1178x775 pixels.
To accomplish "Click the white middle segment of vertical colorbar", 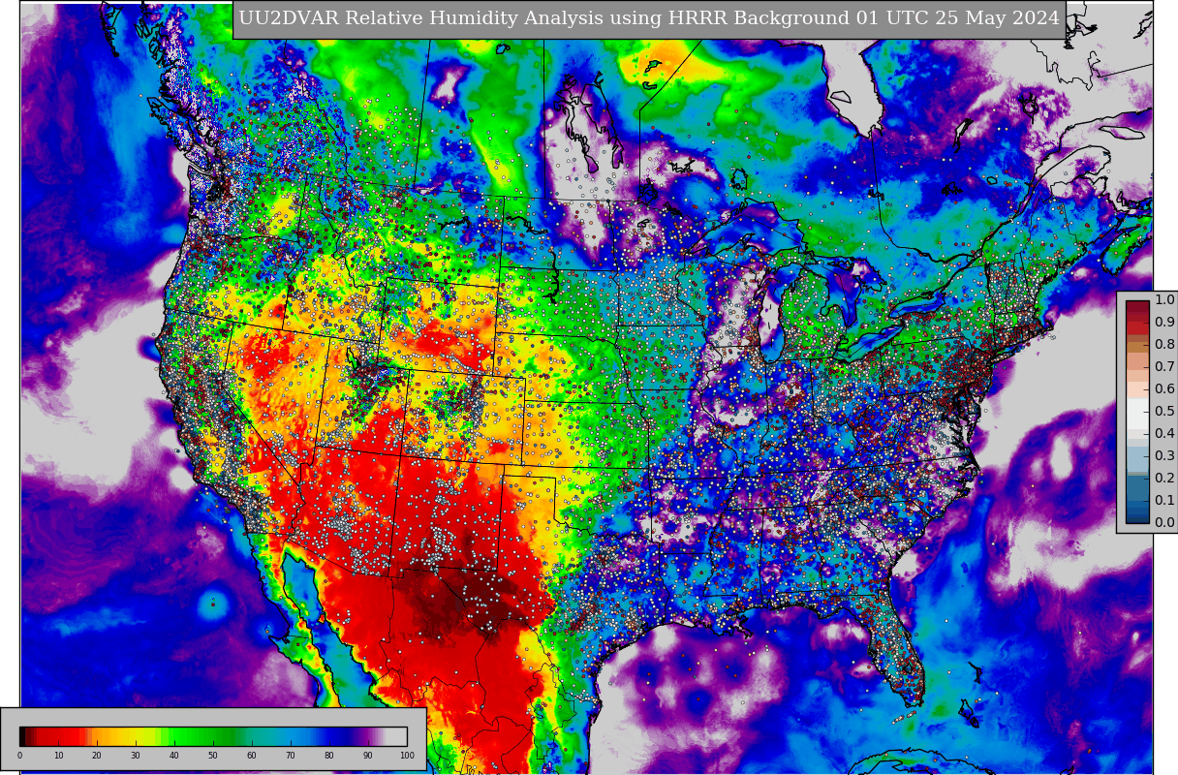I will tap(1137, 412).
